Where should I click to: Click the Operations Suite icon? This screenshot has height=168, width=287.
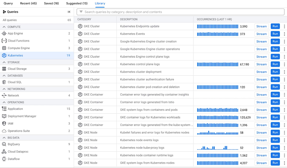click(x=4, y=131)
